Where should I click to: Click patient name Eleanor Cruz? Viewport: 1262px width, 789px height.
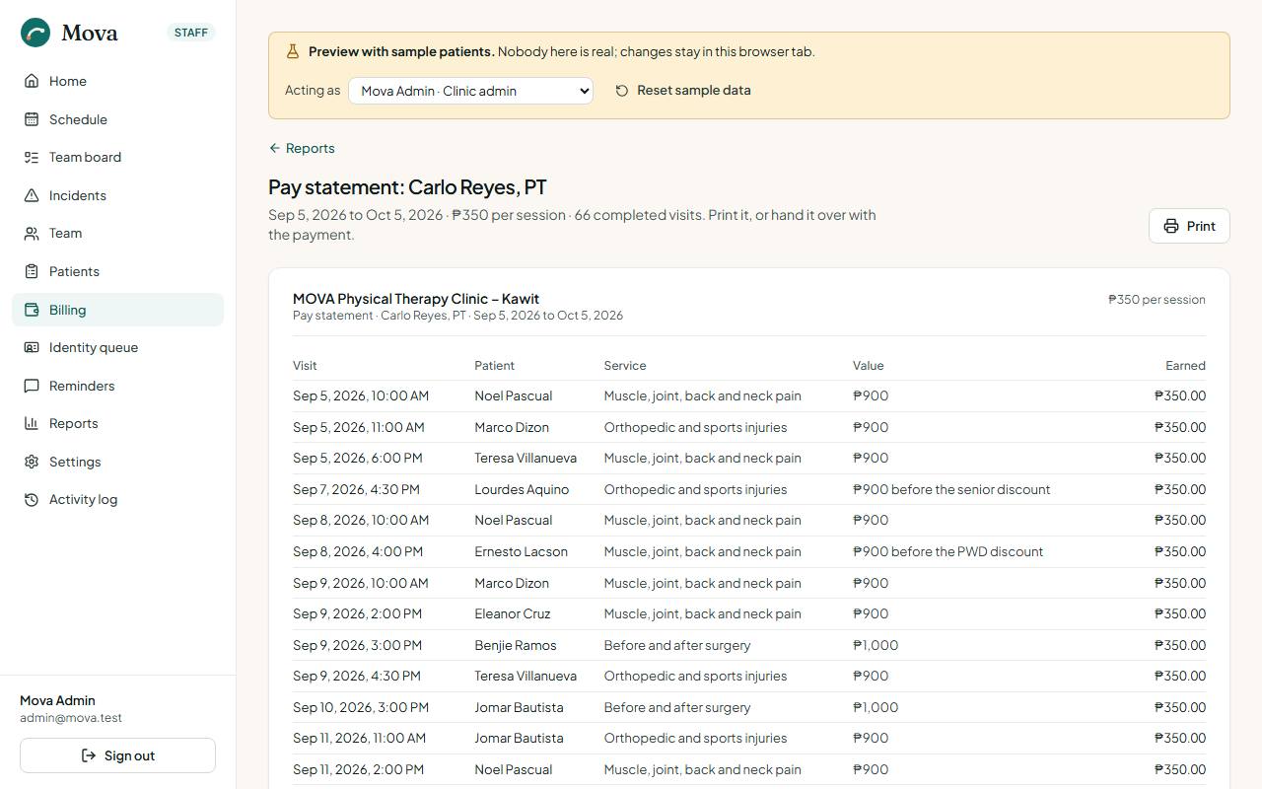coord(513,613)
